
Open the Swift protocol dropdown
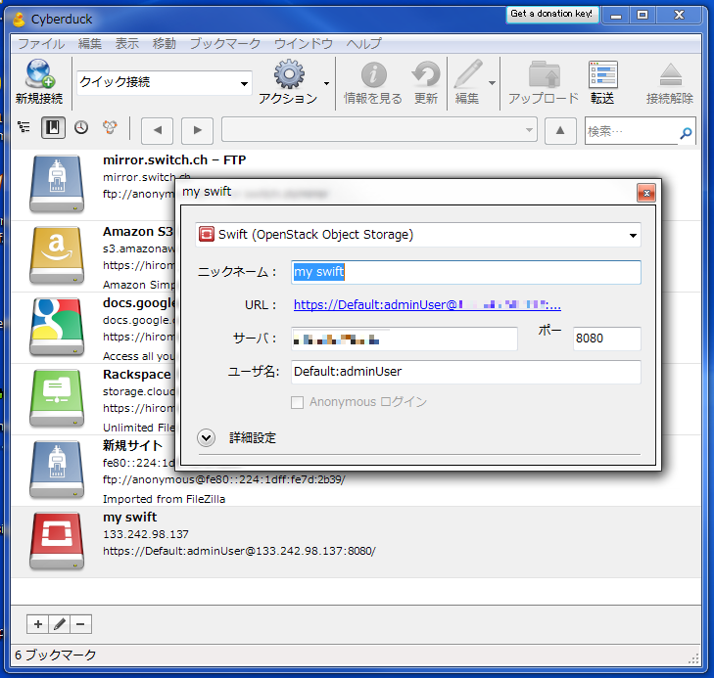418,234
